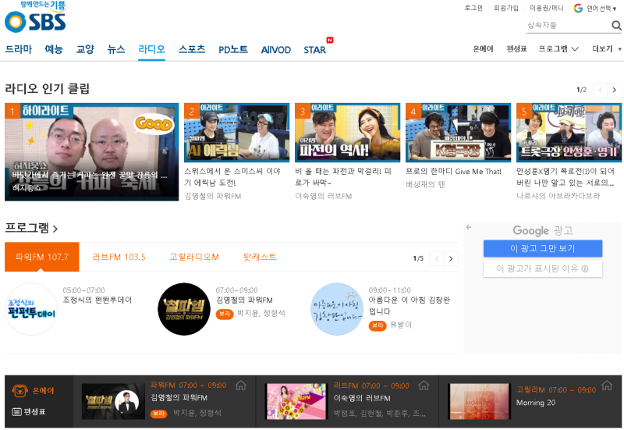The image size is (624, 430).
Task: Switch to the 러브FM 103.5 tab
Action: point(119,258)
